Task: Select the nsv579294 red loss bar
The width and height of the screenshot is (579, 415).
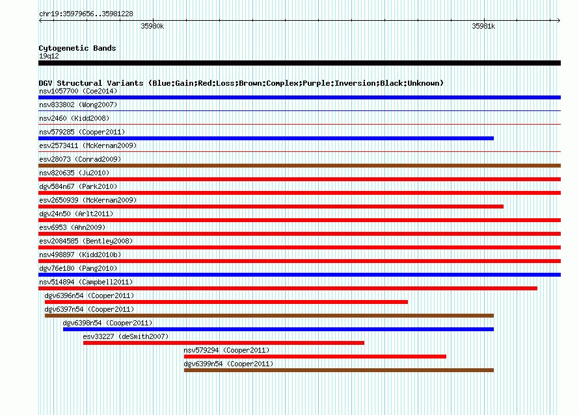Action: coord(315,357)
